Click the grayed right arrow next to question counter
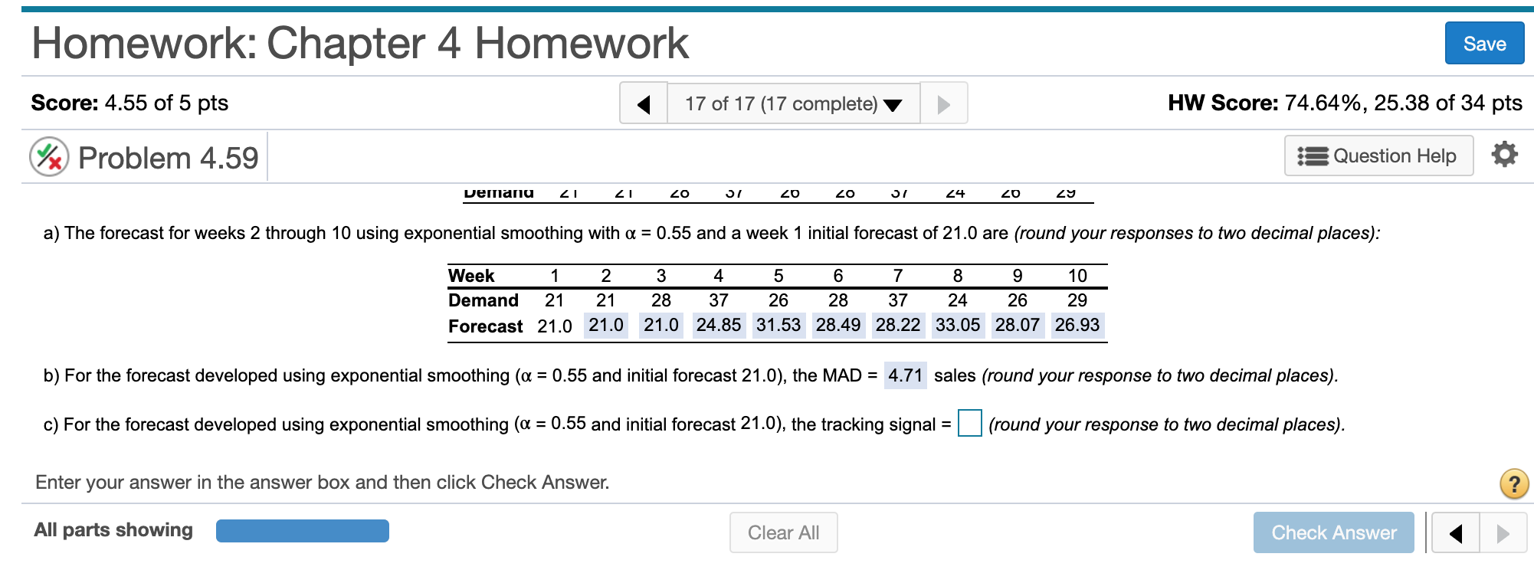The width and height of the screenshot is (1534, 570). [x=943, y=103]
